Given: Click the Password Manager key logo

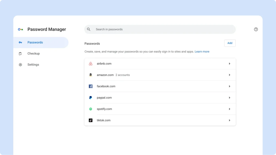Looking at the screenshot, I should click(20, 29).
